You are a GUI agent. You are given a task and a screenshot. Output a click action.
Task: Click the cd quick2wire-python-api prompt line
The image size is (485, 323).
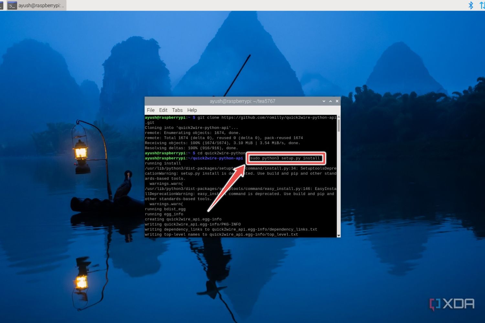tap(213, 153)
